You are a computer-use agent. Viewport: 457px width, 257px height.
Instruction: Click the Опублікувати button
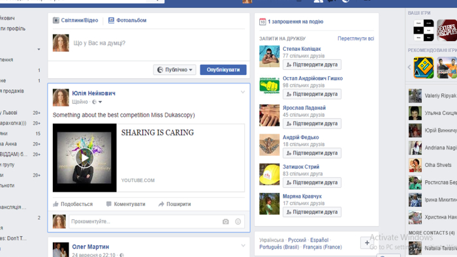223,70
